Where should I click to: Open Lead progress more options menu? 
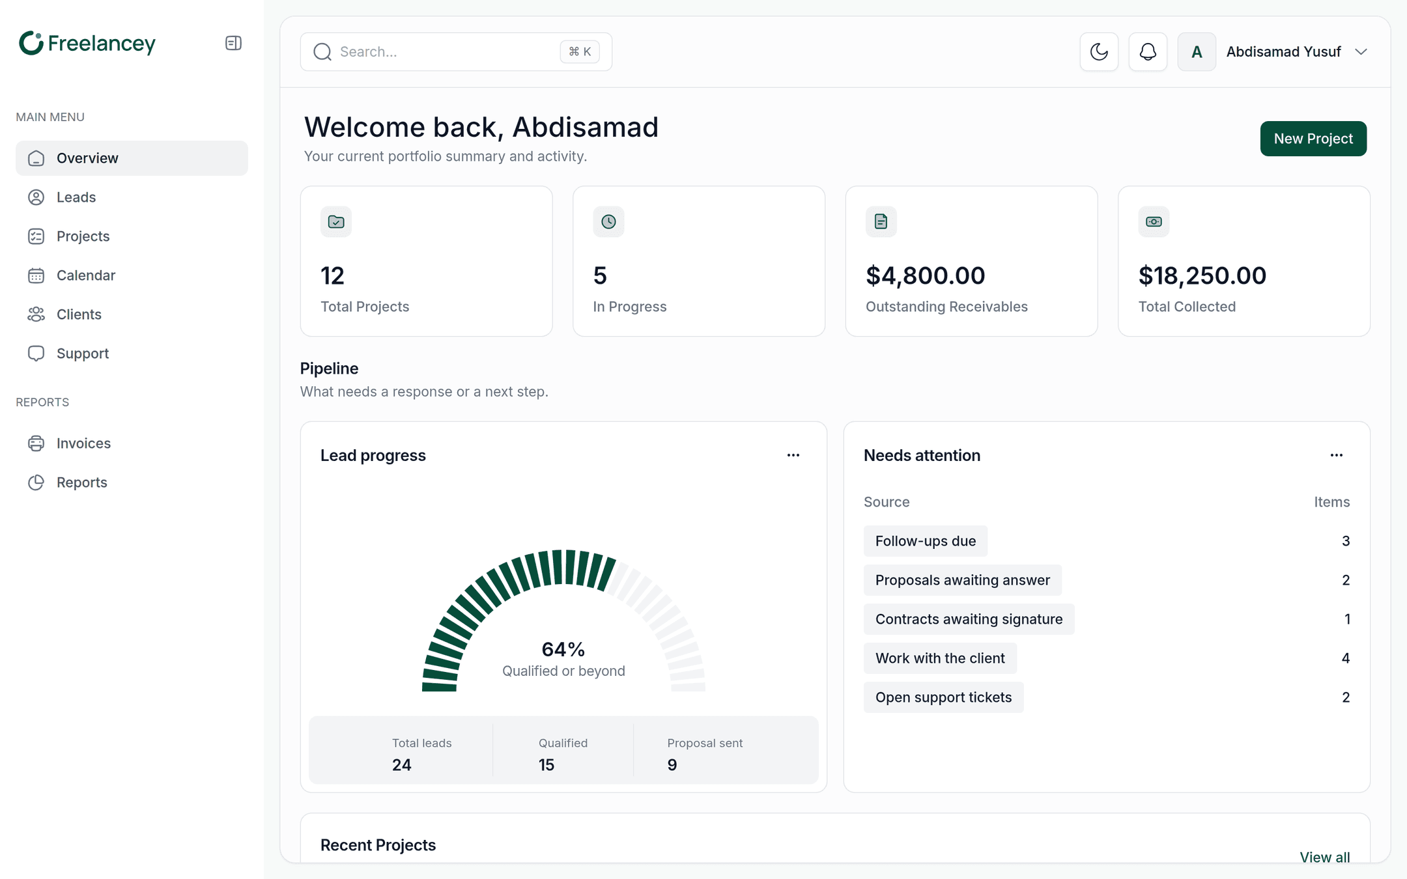tap(793, 455)
